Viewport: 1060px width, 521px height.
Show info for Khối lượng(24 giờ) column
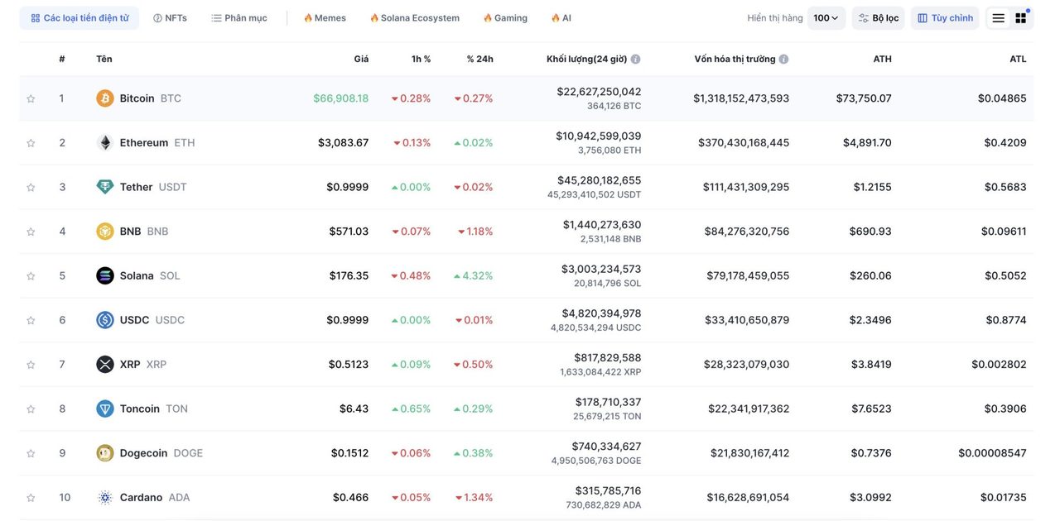636,60
